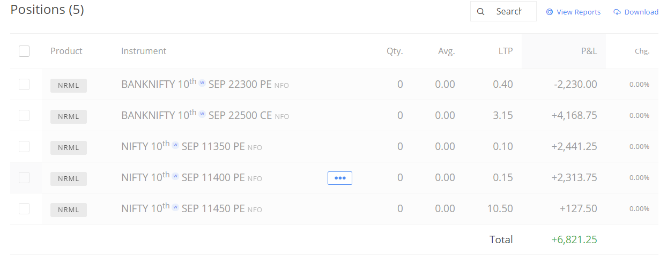Toggle the select-all checkbox in header
Screen dimensions: 667x255
24,51
